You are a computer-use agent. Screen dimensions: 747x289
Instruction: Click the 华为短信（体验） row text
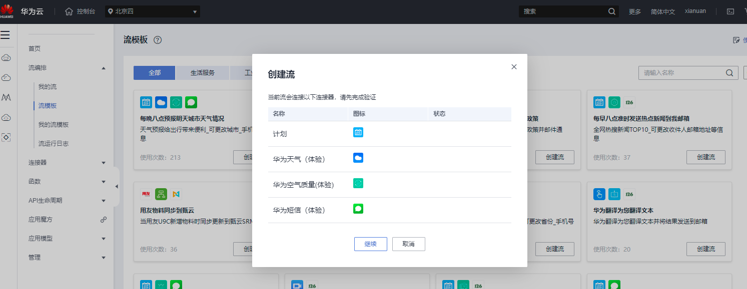pyautogui.click(x=299, y=210)
